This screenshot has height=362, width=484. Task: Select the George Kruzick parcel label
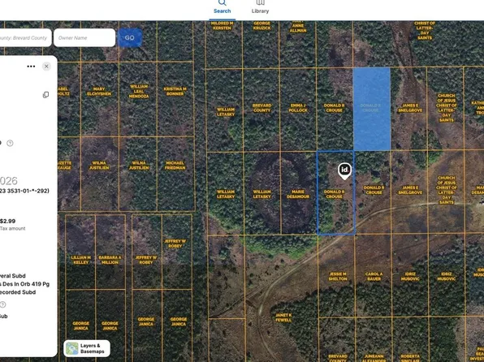(x=261, y=26)
